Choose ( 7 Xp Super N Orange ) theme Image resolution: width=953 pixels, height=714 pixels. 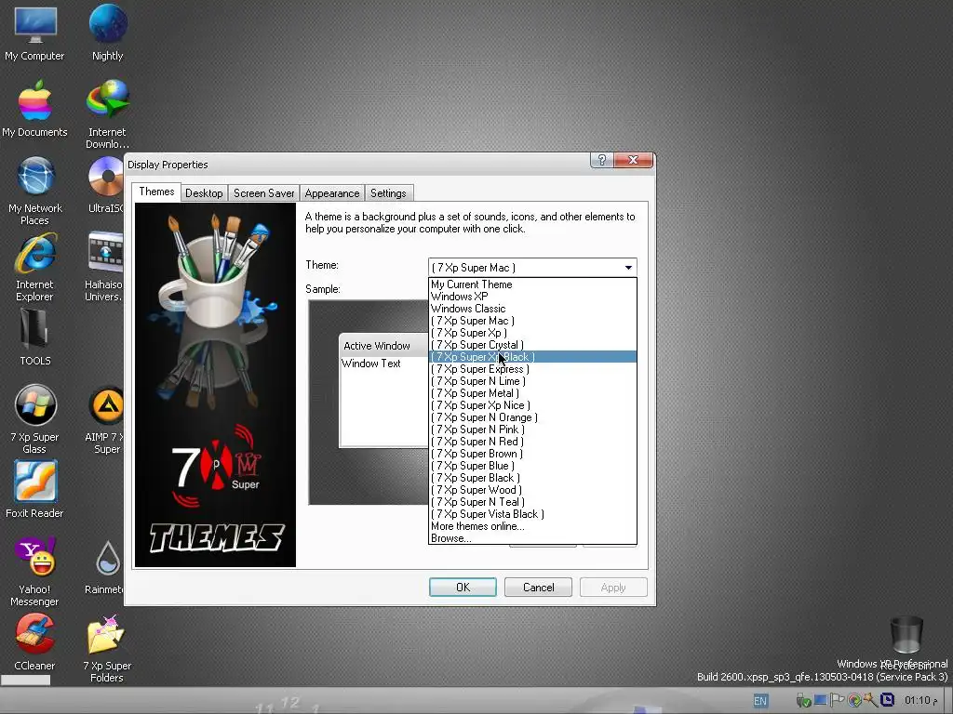coord(532,417)
